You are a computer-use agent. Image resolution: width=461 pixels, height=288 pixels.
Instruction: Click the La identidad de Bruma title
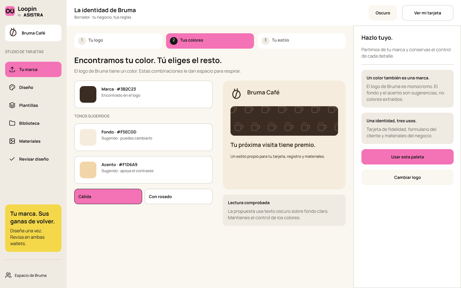[105, 10]
